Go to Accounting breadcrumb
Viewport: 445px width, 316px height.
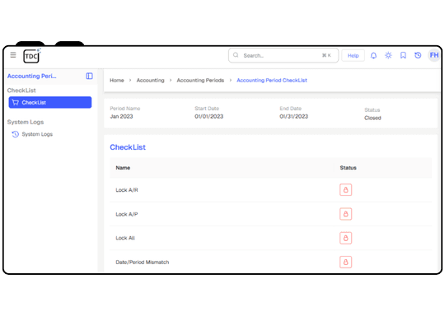click(x=151, y=80)
